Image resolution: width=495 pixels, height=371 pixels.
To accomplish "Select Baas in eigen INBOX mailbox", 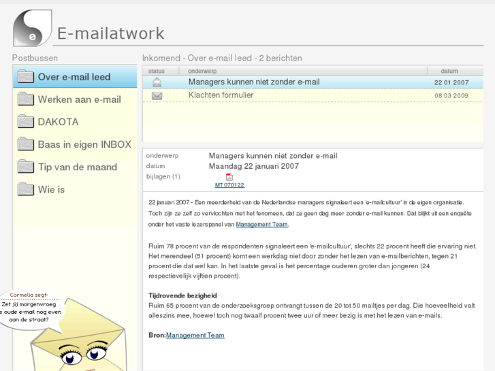I will (x=75, y=144).
